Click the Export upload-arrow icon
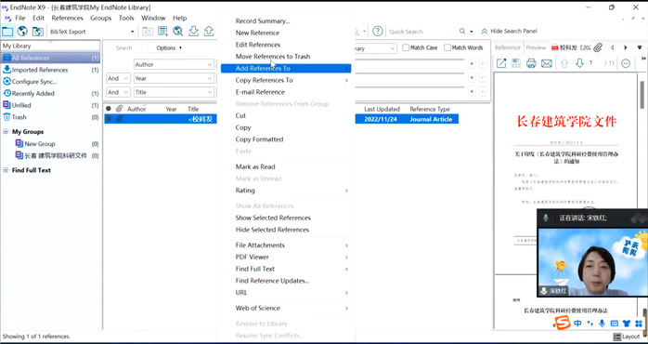 pyautogui.click(x=209, y=32)
